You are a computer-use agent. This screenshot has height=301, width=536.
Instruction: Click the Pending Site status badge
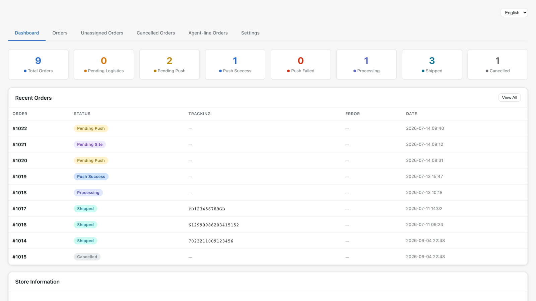(x=90, y=144)
